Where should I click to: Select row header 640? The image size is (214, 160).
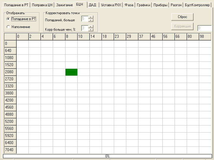(10, 51)
